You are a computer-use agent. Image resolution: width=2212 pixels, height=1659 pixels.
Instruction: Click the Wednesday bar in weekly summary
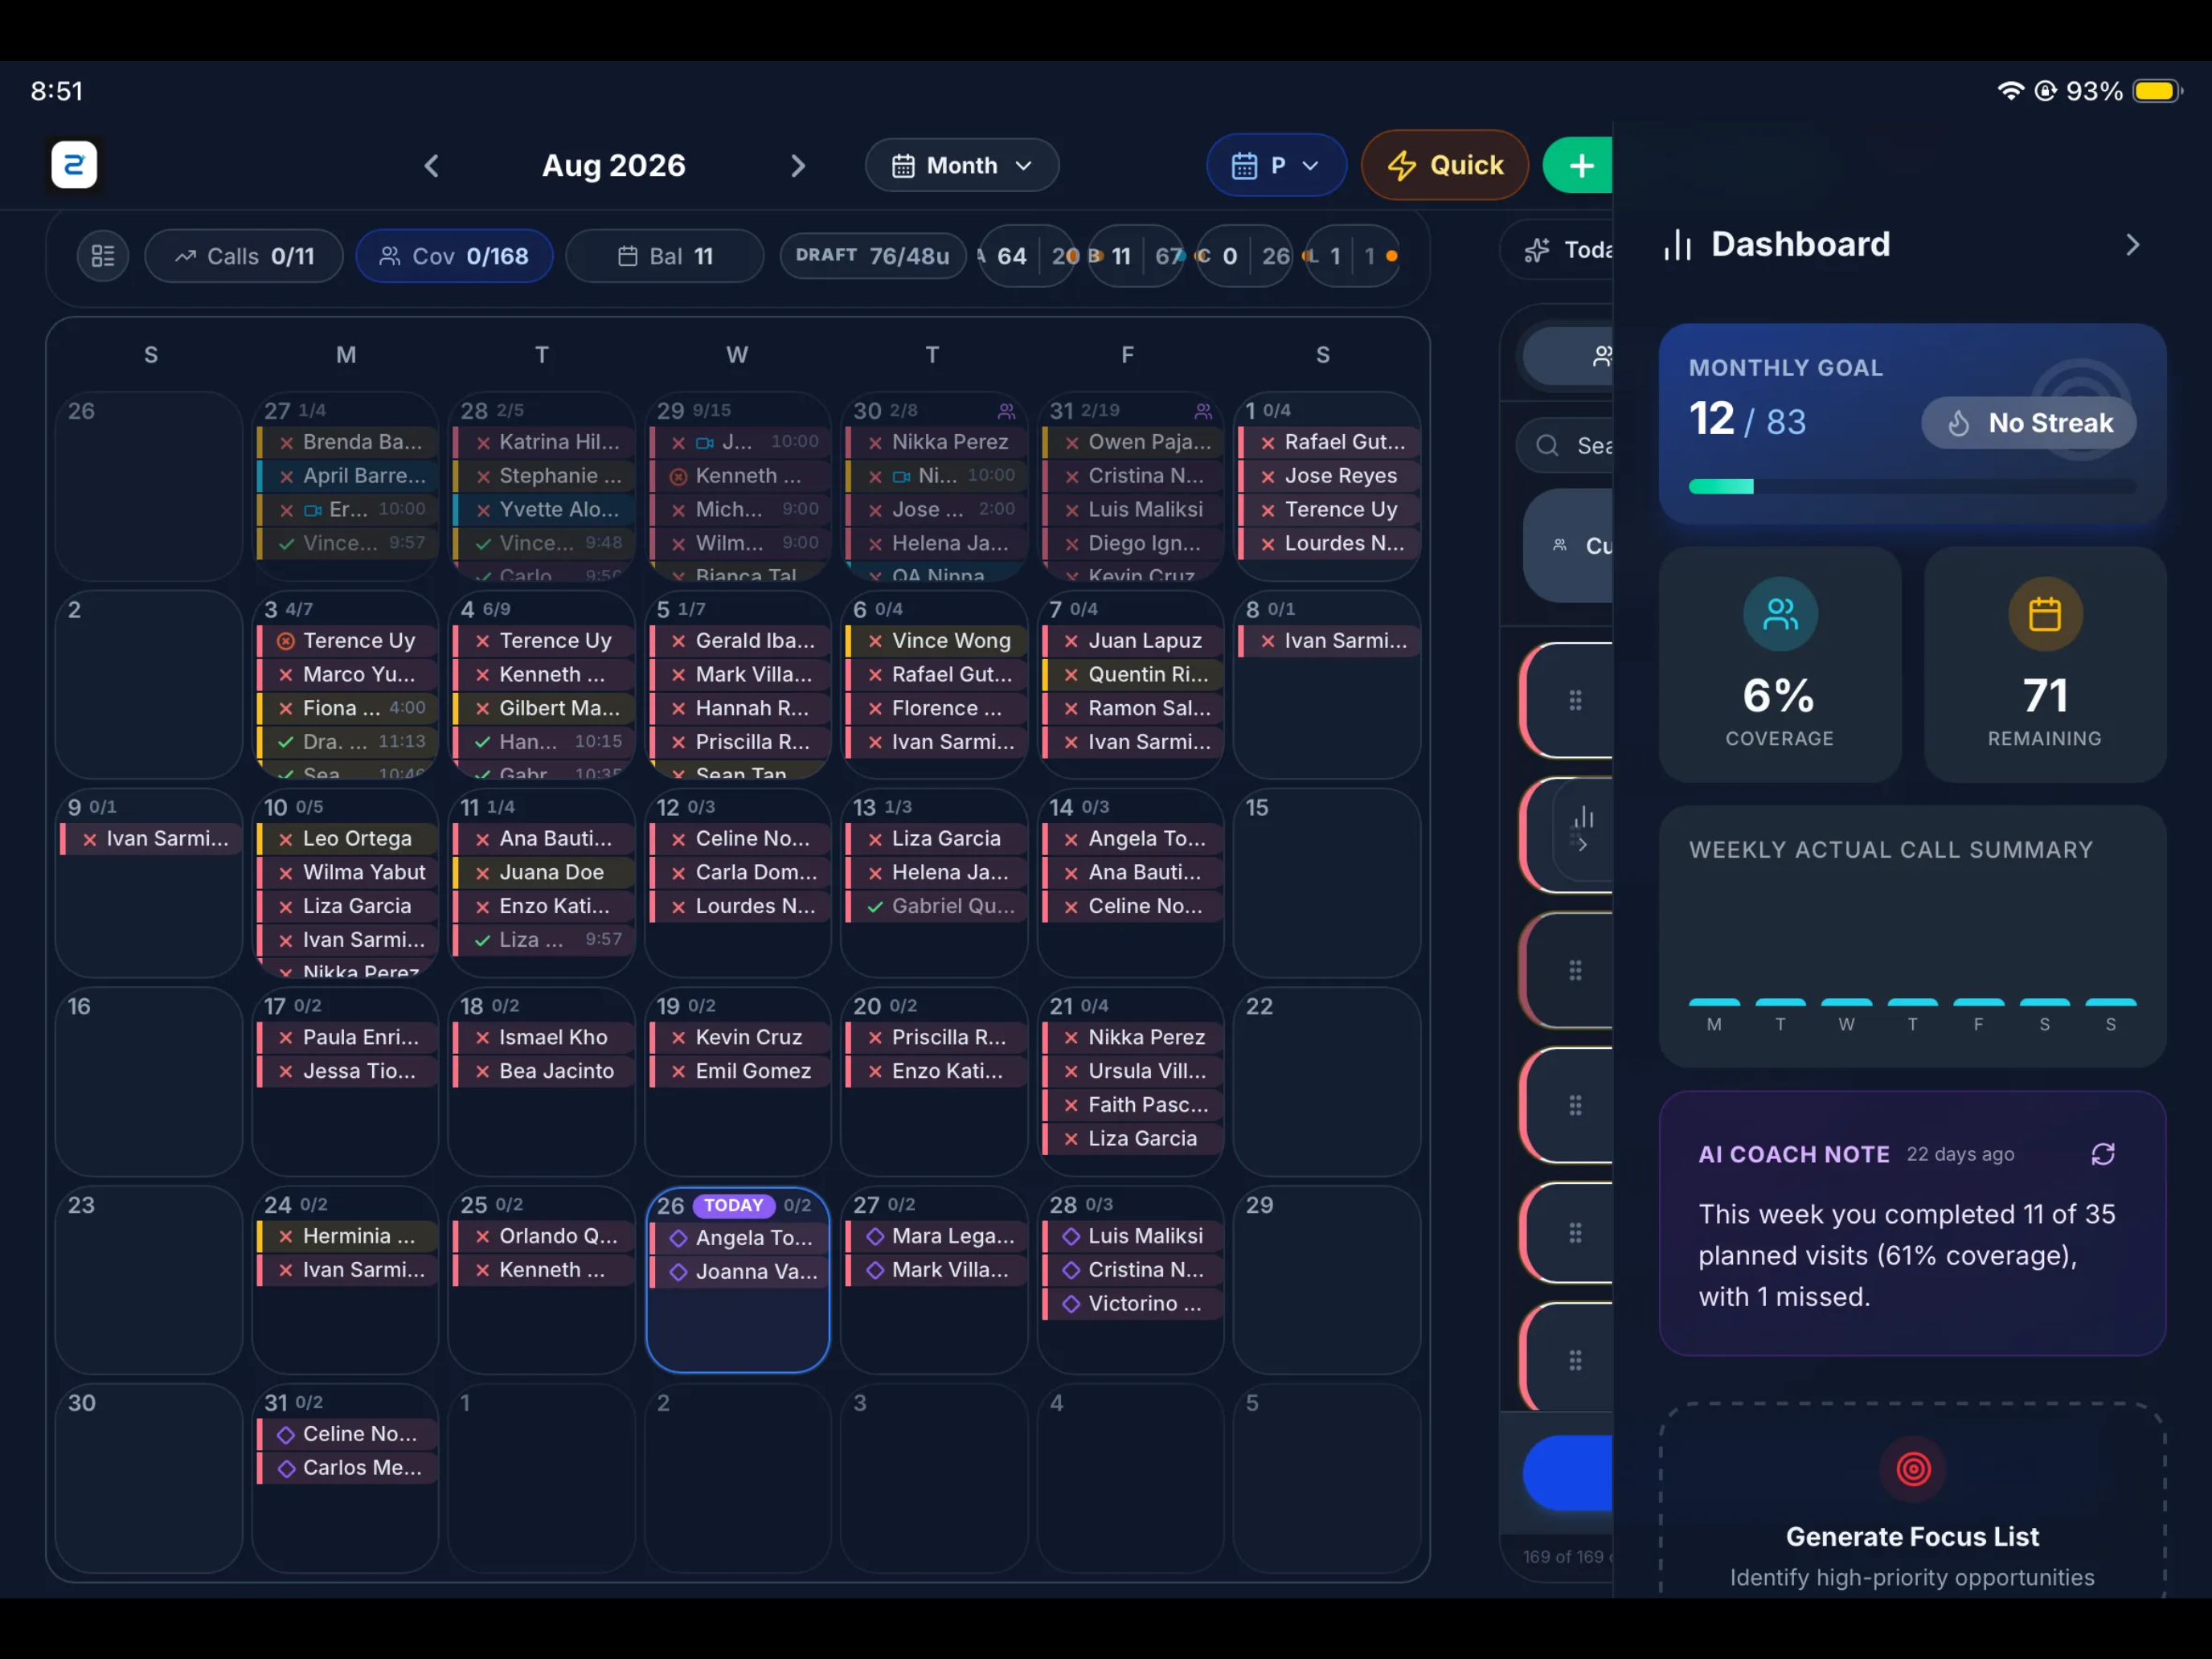point(1846,1002)
